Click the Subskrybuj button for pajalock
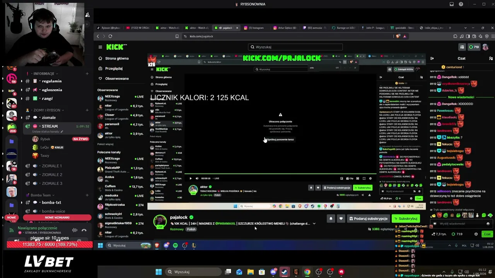 click(406, 219)
